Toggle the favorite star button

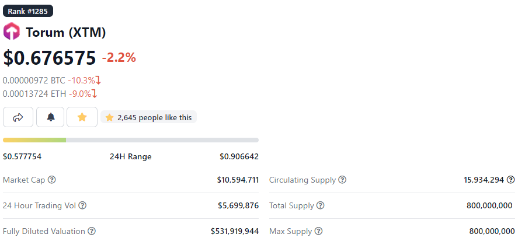(x=82, y=117)
